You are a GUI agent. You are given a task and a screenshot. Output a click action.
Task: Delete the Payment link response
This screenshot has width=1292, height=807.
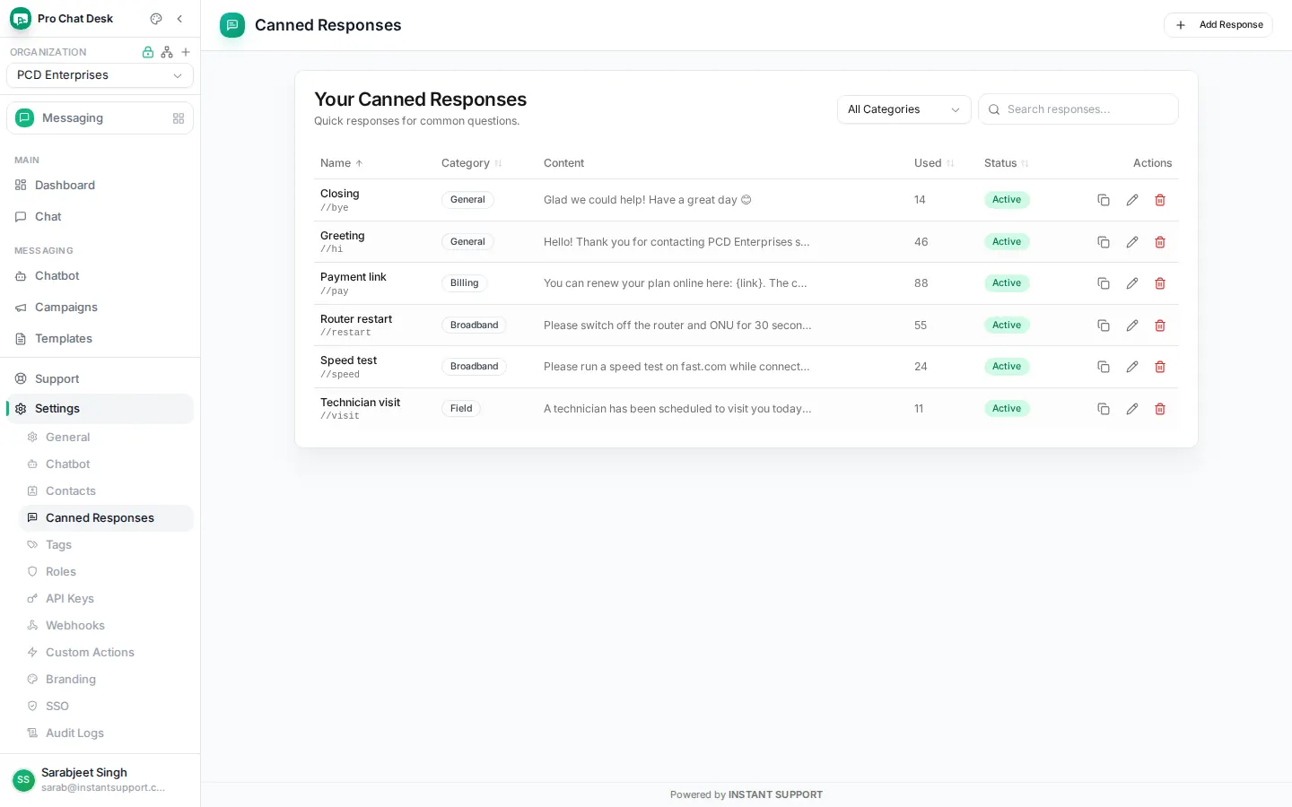click(1160, 283)
